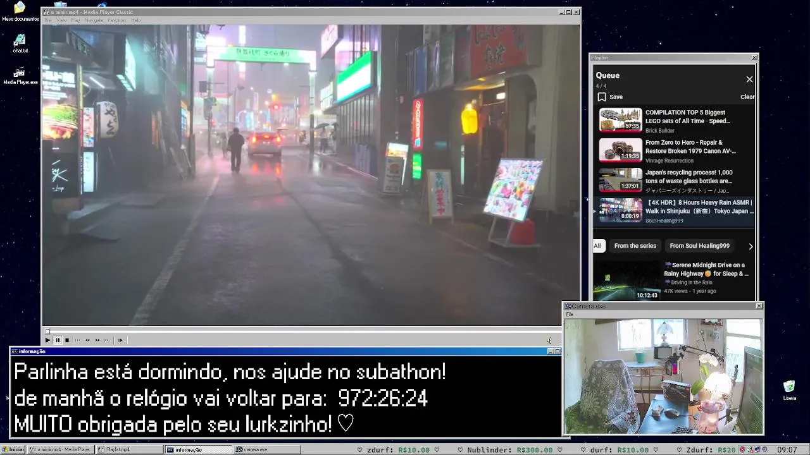Select Japan's recycling process video thumbnail

(x=621, y=179)
